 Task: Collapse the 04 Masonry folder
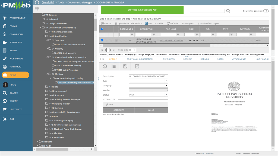coord(47,48)
